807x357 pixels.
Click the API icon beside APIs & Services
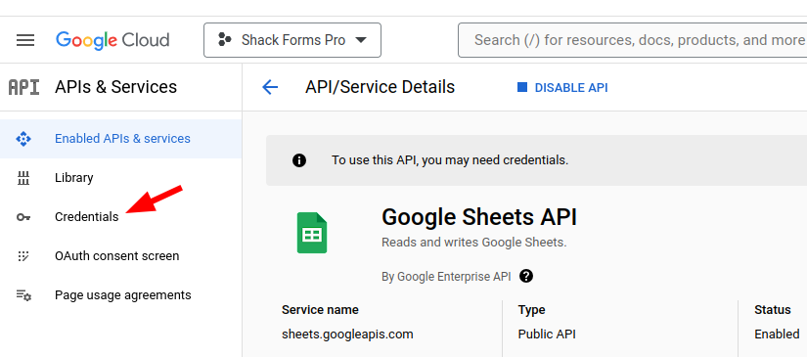click(23, 87)
